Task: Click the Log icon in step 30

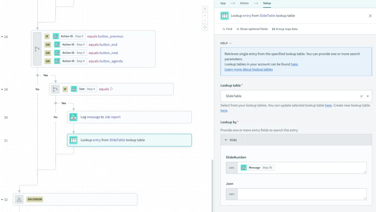Action: pyautogui.click(x=73, y=117)
